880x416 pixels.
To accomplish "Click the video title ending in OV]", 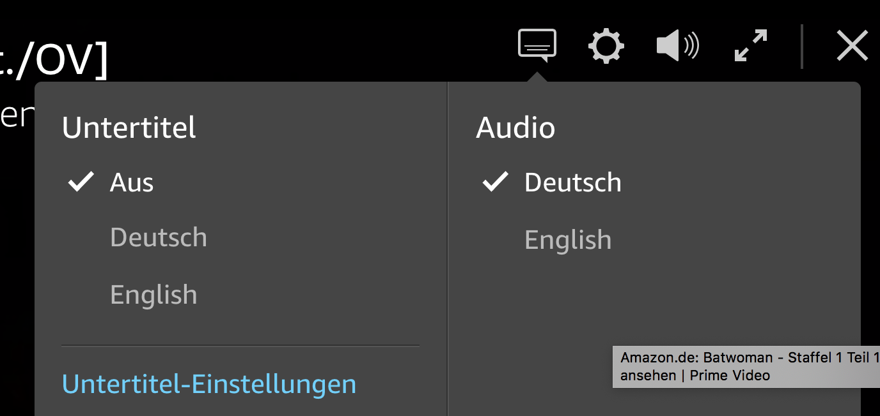I will pyautogui.click(x=54, y=61).
